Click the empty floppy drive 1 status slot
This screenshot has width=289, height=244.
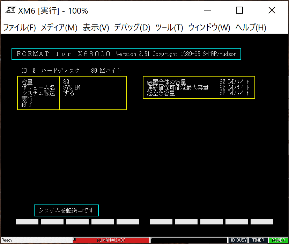tap(189, 240)
